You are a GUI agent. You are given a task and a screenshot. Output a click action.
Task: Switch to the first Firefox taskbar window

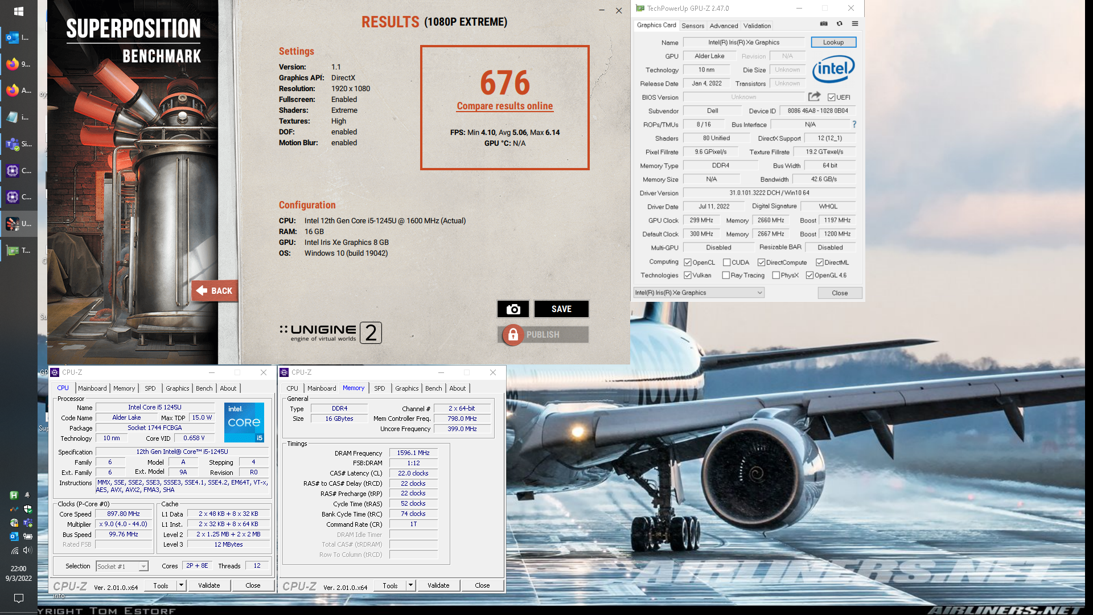(18, 64)
